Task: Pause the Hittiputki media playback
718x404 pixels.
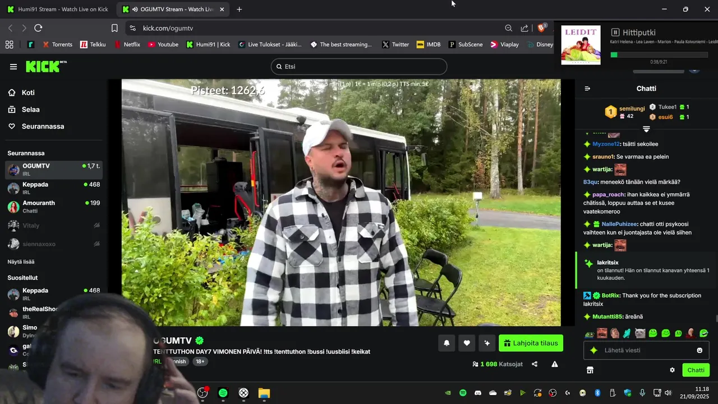Action: point(615,33)
